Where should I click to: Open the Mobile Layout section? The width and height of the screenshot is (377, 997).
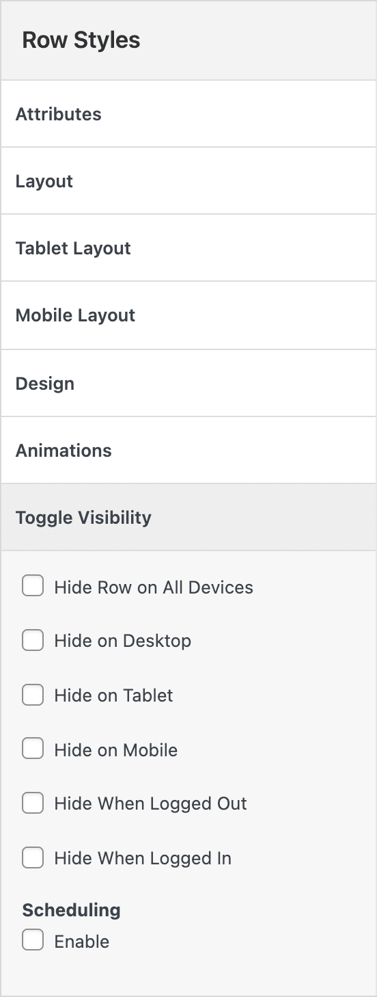tap(188, 315)
